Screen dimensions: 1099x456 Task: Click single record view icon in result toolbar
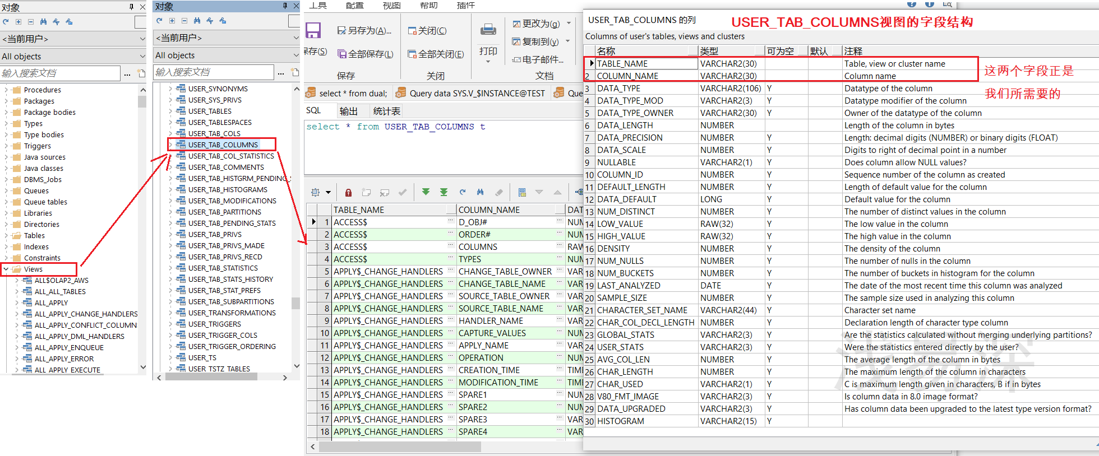pyautogui.click(x=522, y=192)
